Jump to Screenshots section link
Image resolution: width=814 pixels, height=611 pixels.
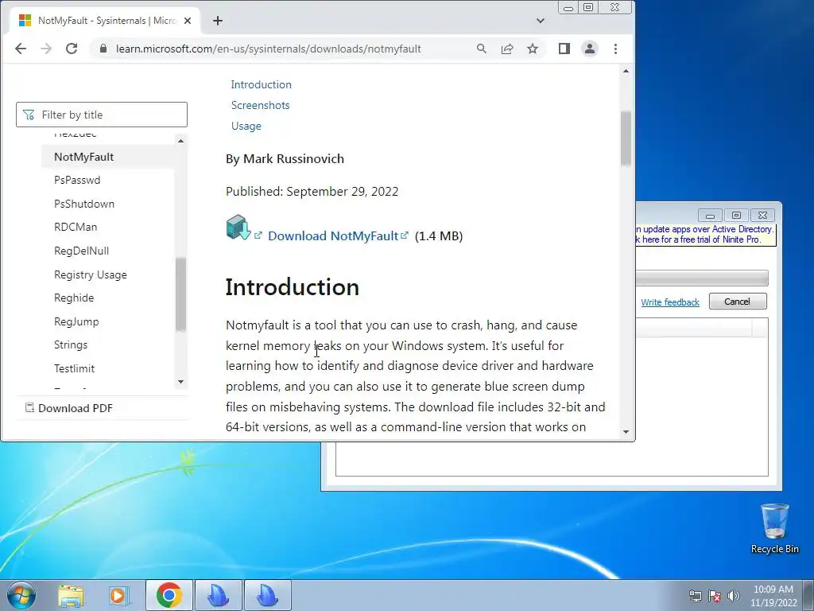click(x=260, y=106)
